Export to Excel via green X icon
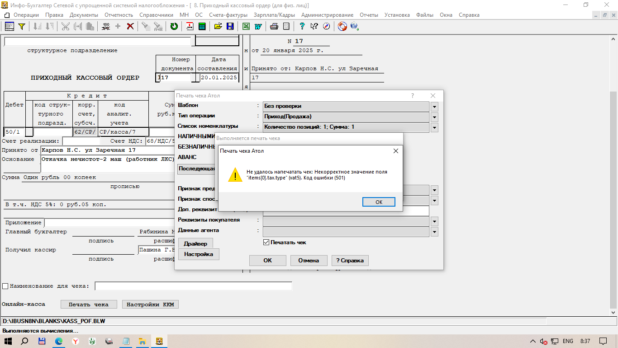The image size is (618, 348). click(x=246, y=26)
